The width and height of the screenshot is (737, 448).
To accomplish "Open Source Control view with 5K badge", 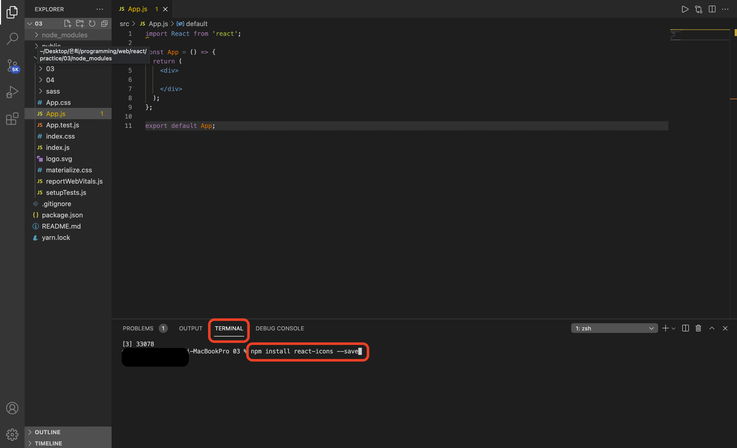I will [12, 65].
